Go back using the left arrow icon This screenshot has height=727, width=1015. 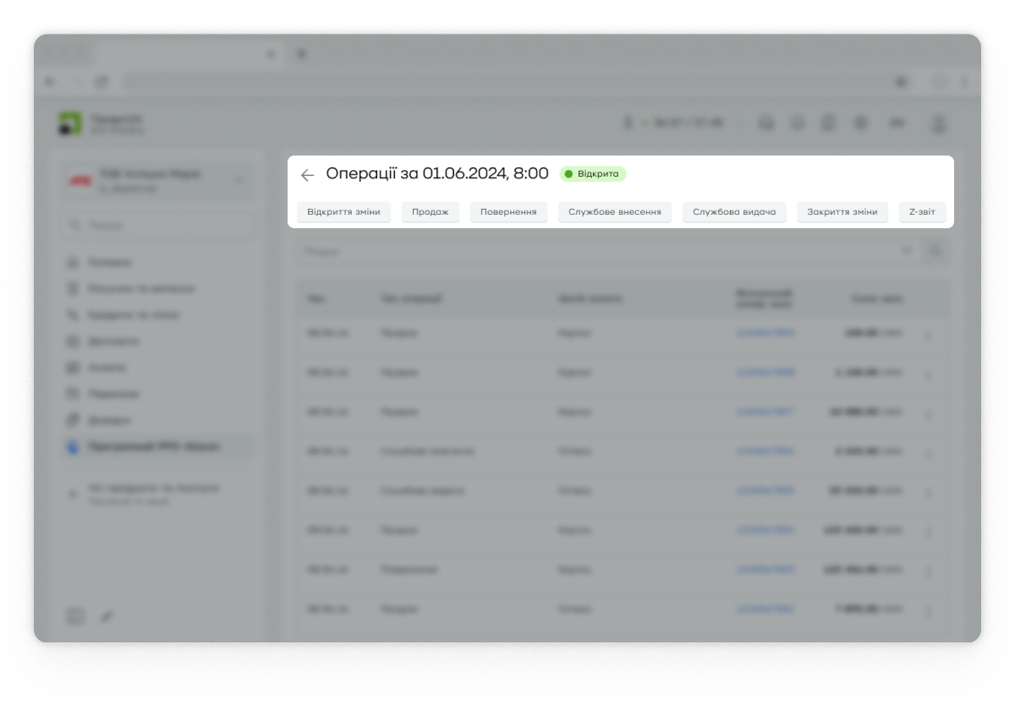[307, 175]
